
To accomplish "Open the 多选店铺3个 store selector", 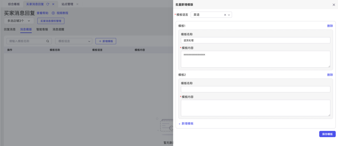I will 19,21.
